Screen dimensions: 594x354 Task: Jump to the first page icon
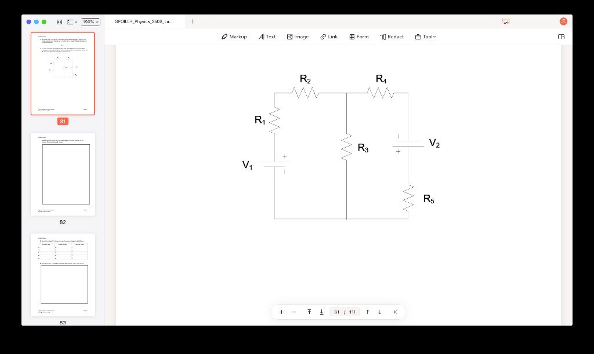(x=309, y=312)
